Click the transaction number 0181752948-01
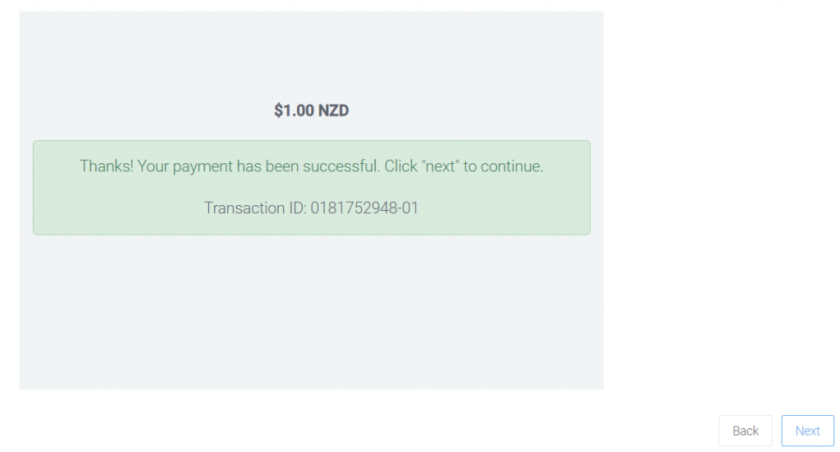 [x=364, y=208]
